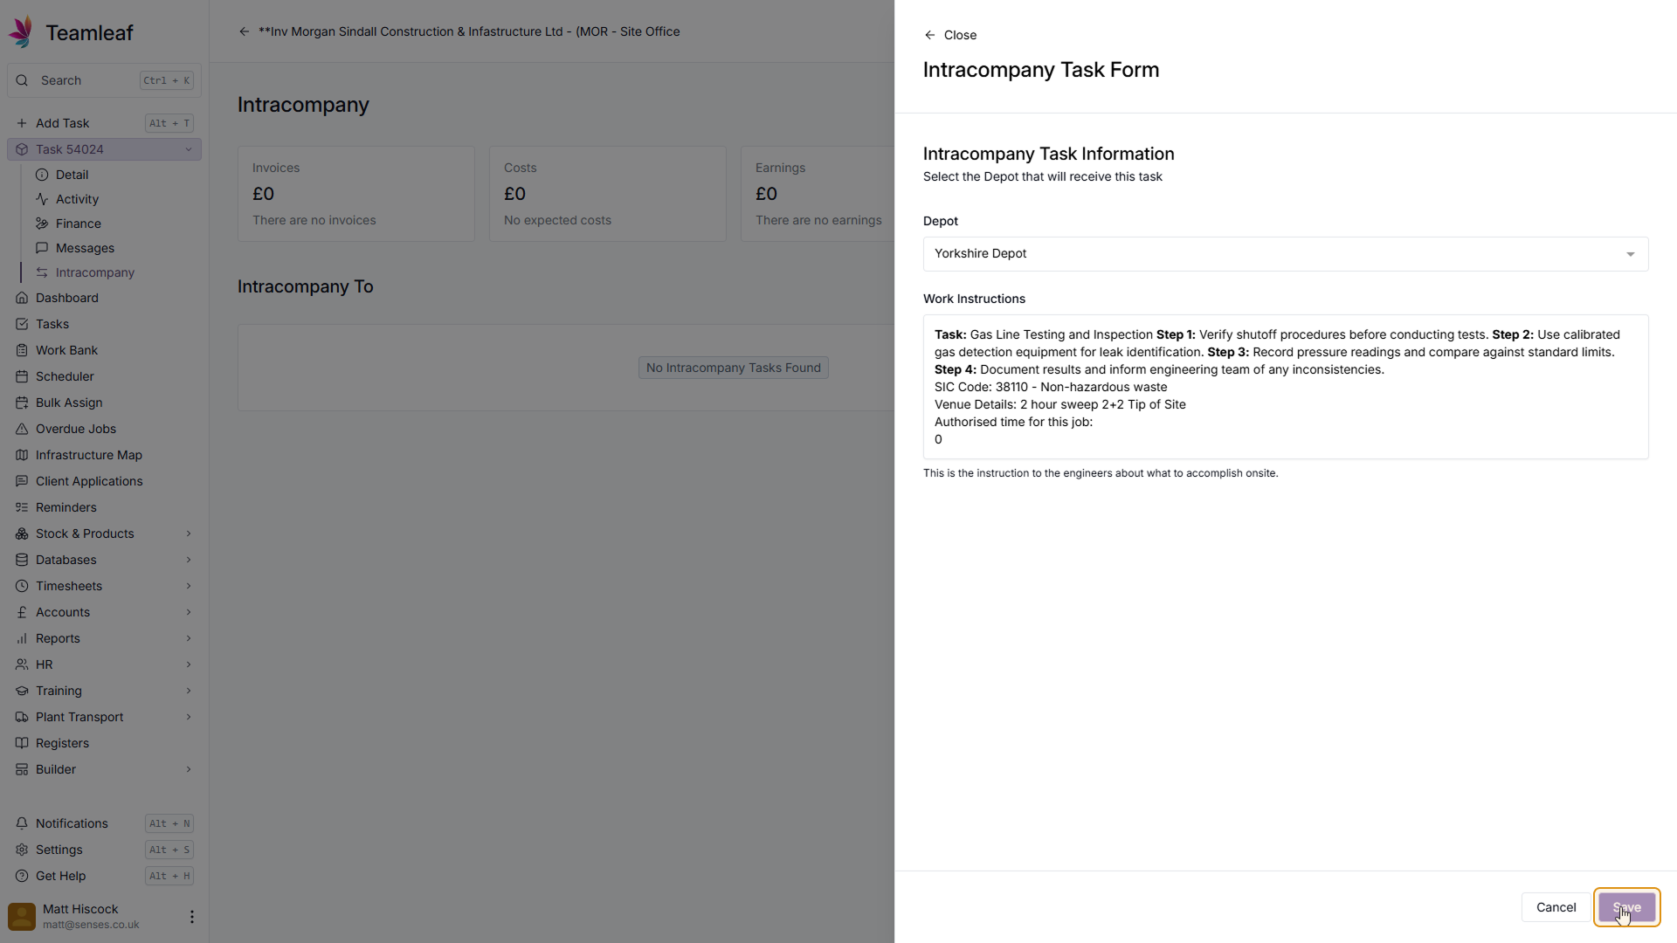Click the Detail info icon

click(x=42, y=175)
